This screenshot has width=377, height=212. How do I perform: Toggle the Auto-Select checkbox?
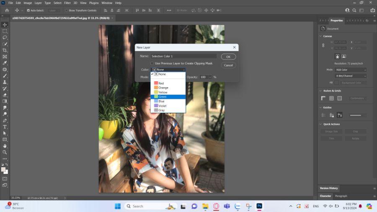tap(28, 10)
